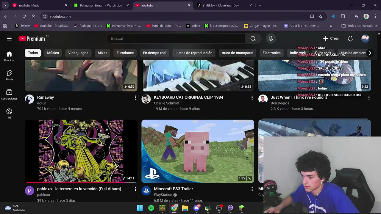Open options menu for Just When I Think video

click(x=369, y=97)
